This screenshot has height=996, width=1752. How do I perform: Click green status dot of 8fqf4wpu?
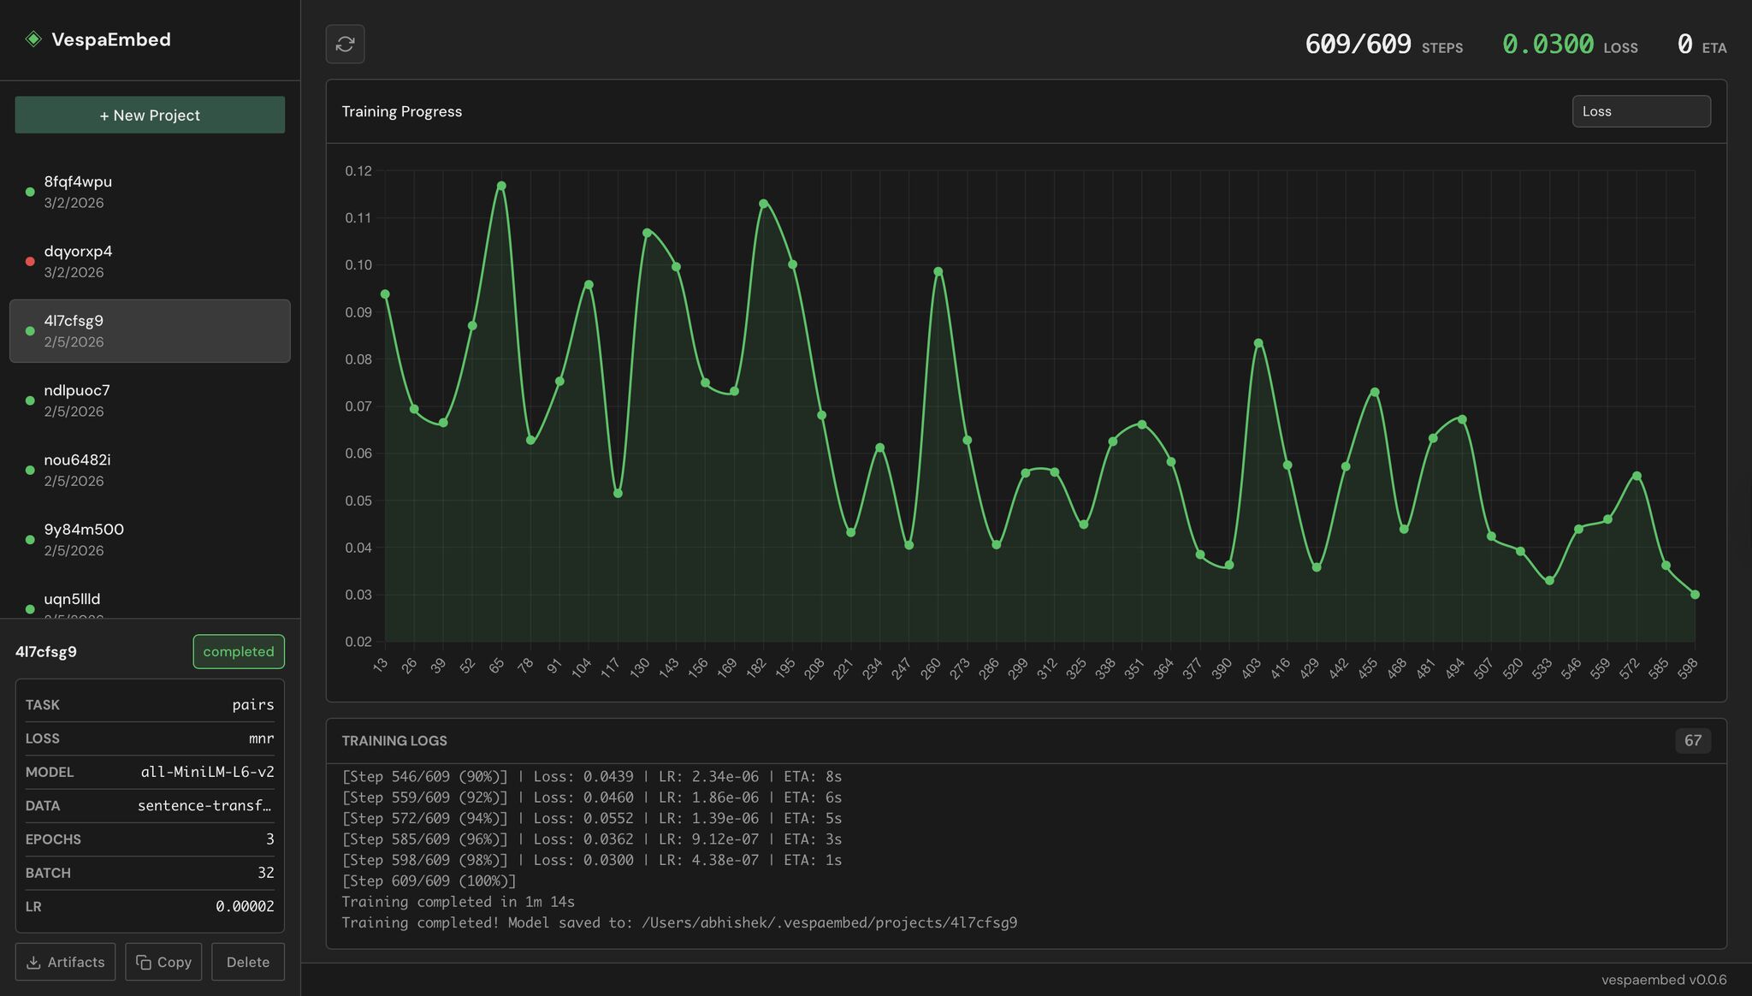(30, 193)
